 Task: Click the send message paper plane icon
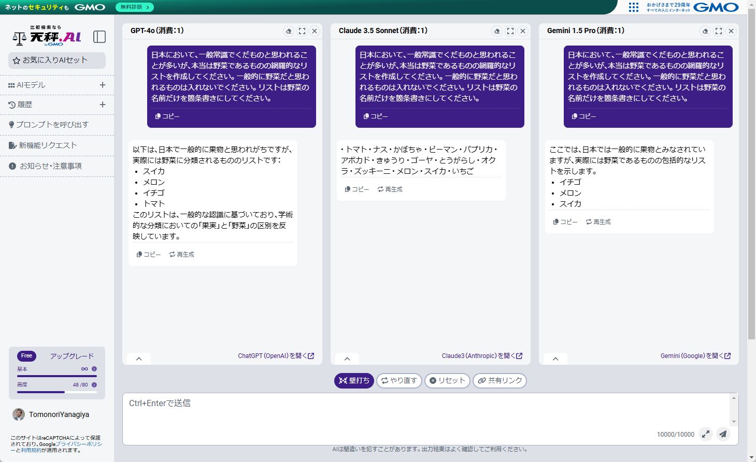pyautogui.click(x=723, y=434)
